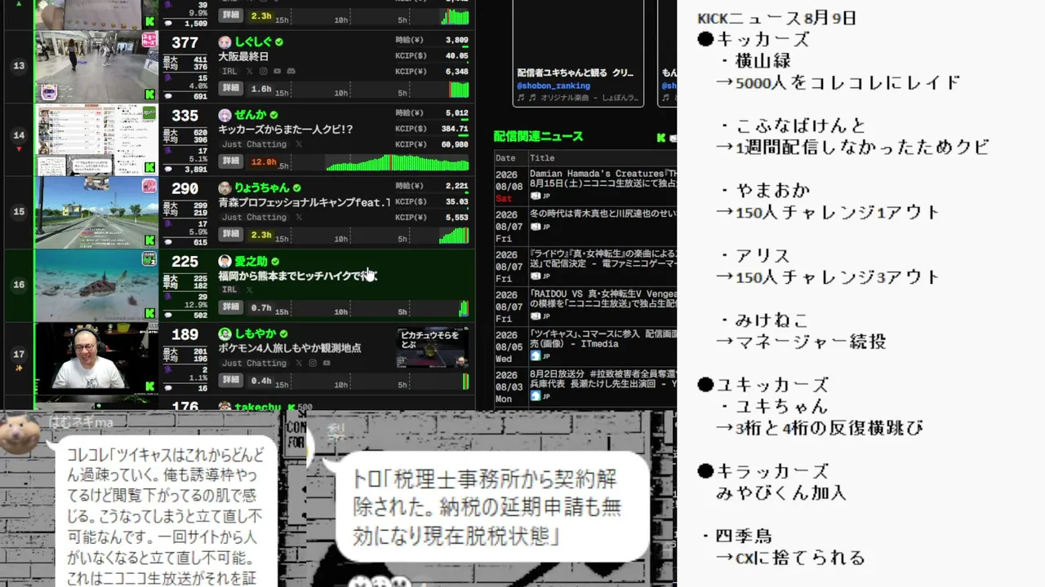
Task: Click stream title ポケモン4人旅しもやか観測地点
Action: coord(290,348)
